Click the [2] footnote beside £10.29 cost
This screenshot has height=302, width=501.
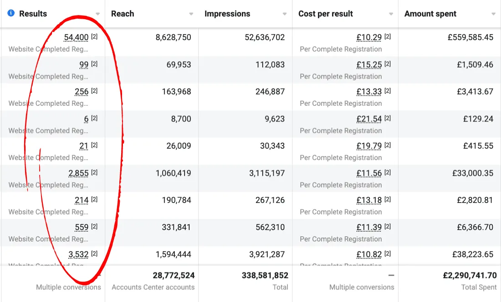click(388, 37)
